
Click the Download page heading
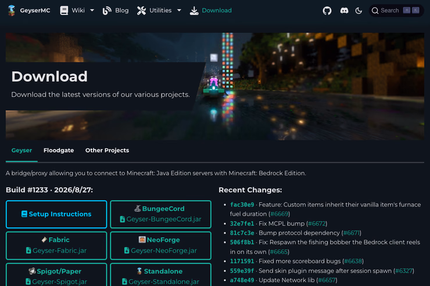tap(49, 77)
